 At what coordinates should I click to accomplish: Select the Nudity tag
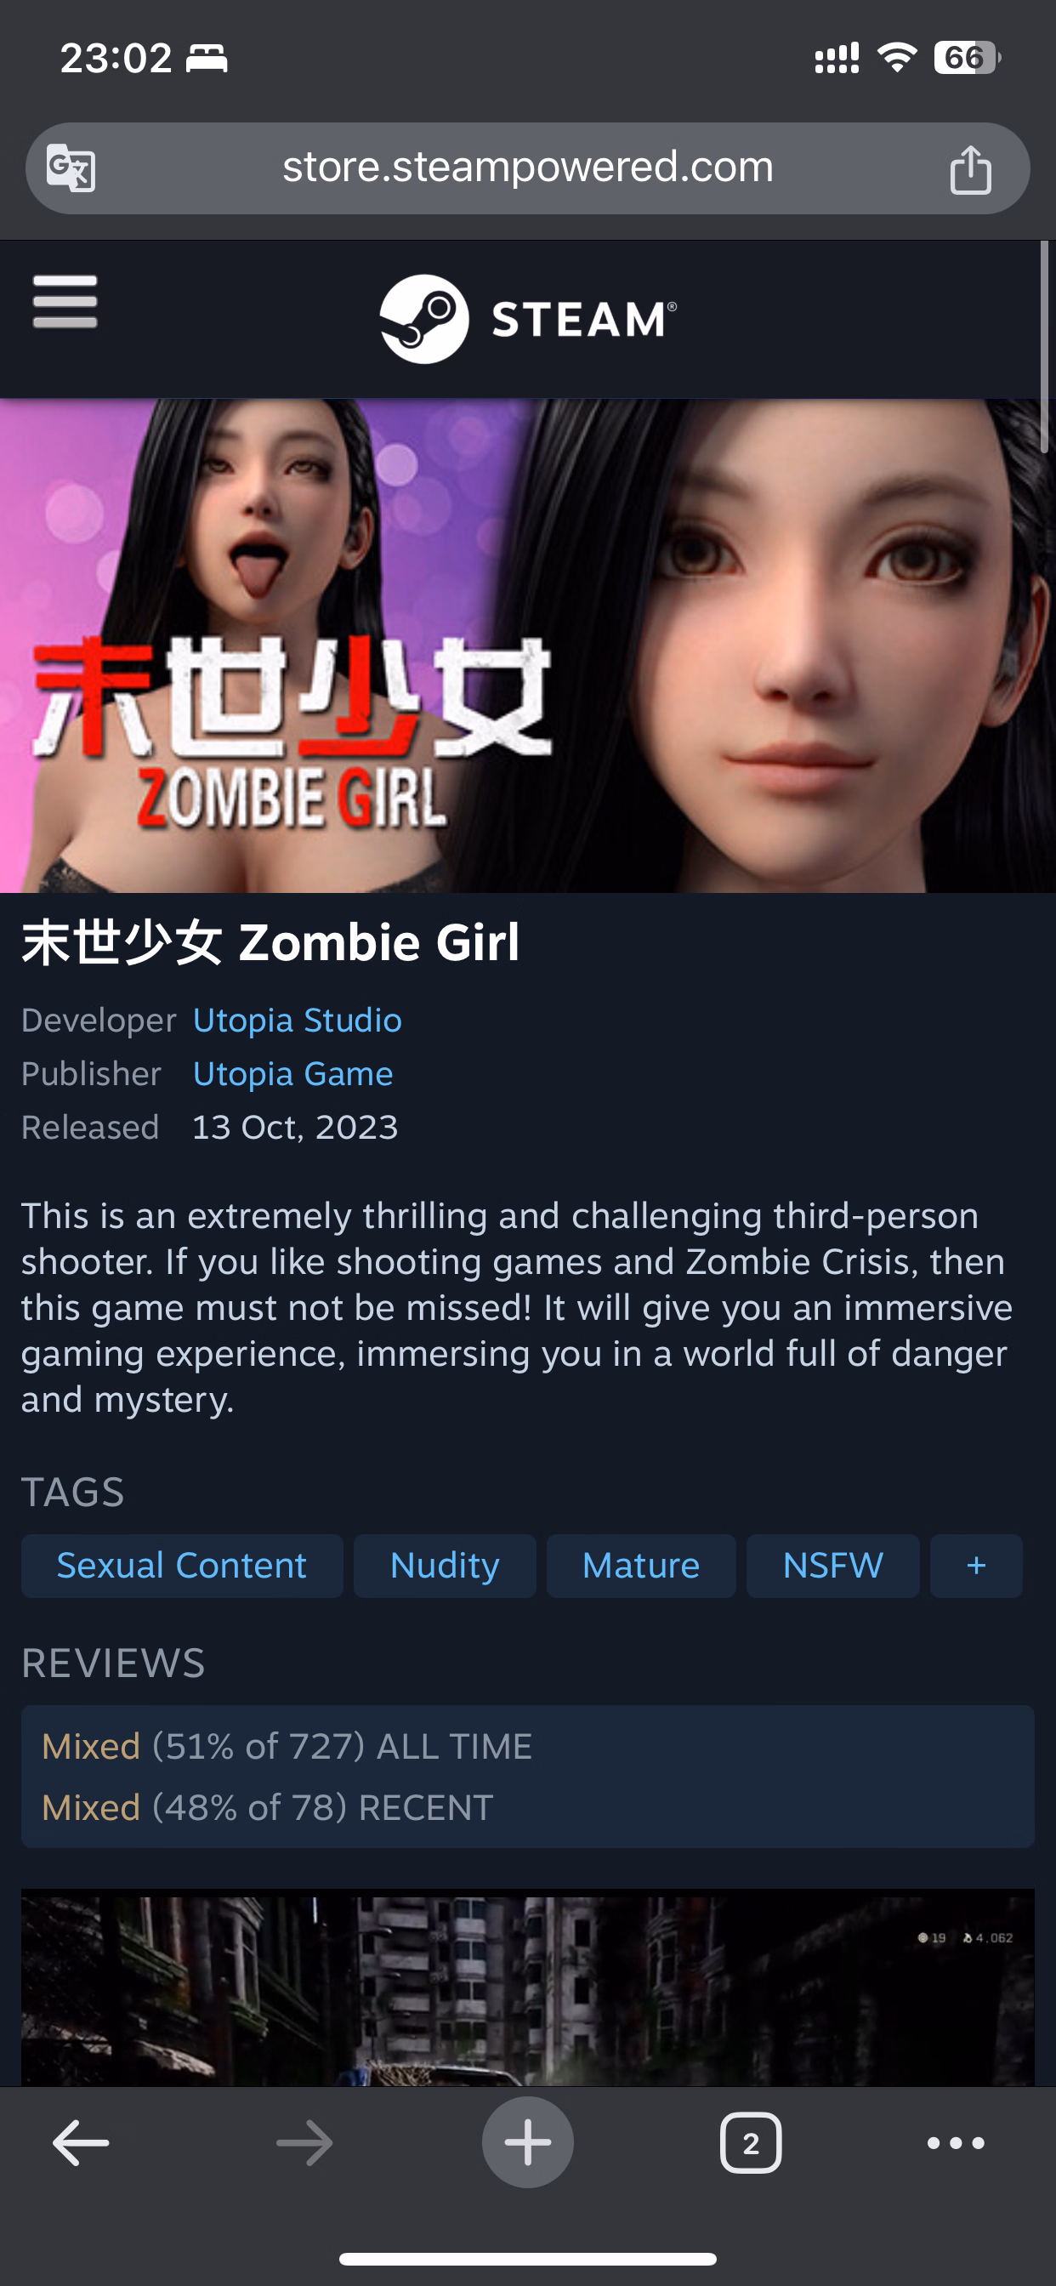(445, 1566)
